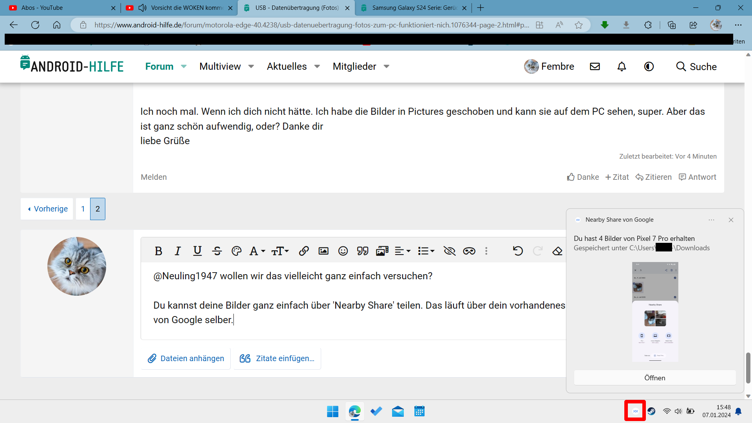Switch to Abos - YouTube tab
Image resolution: width=752 pixels, height=423 pixels.
pos(63,8)
